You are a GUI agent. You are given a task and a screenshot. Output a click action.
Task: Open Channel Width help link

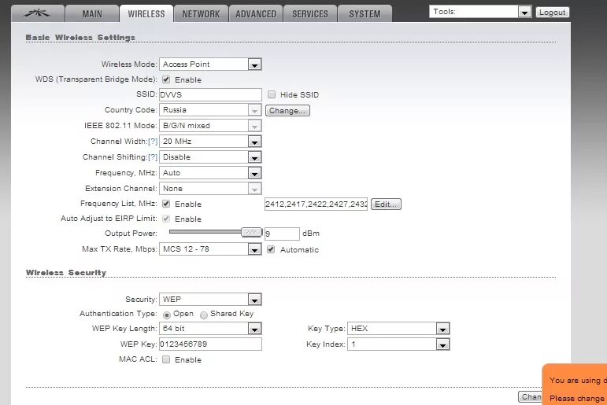[153, 142]
